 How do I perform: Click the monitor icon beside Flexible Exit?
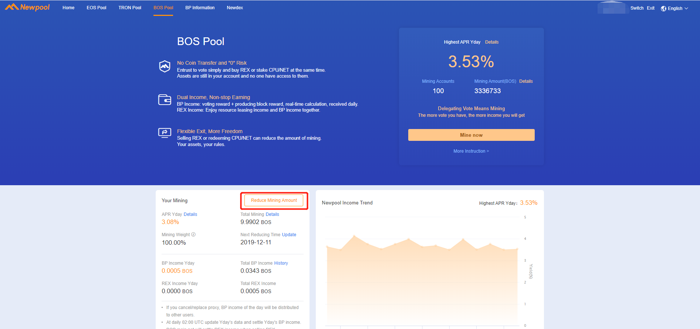pos(165,133)
